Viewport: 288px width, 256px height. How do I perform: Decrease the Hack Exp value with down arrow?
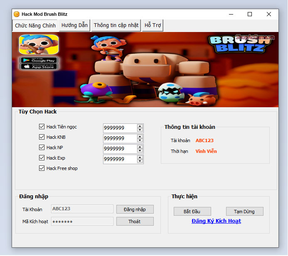tap(140, 161)
